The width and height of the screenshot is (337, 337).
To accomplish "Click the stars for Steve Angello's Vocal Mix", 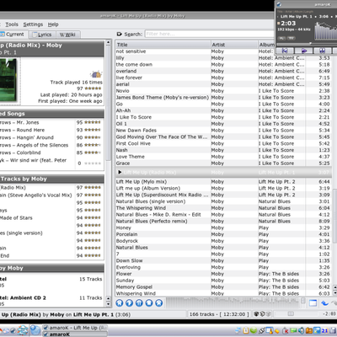I will 93,195.
